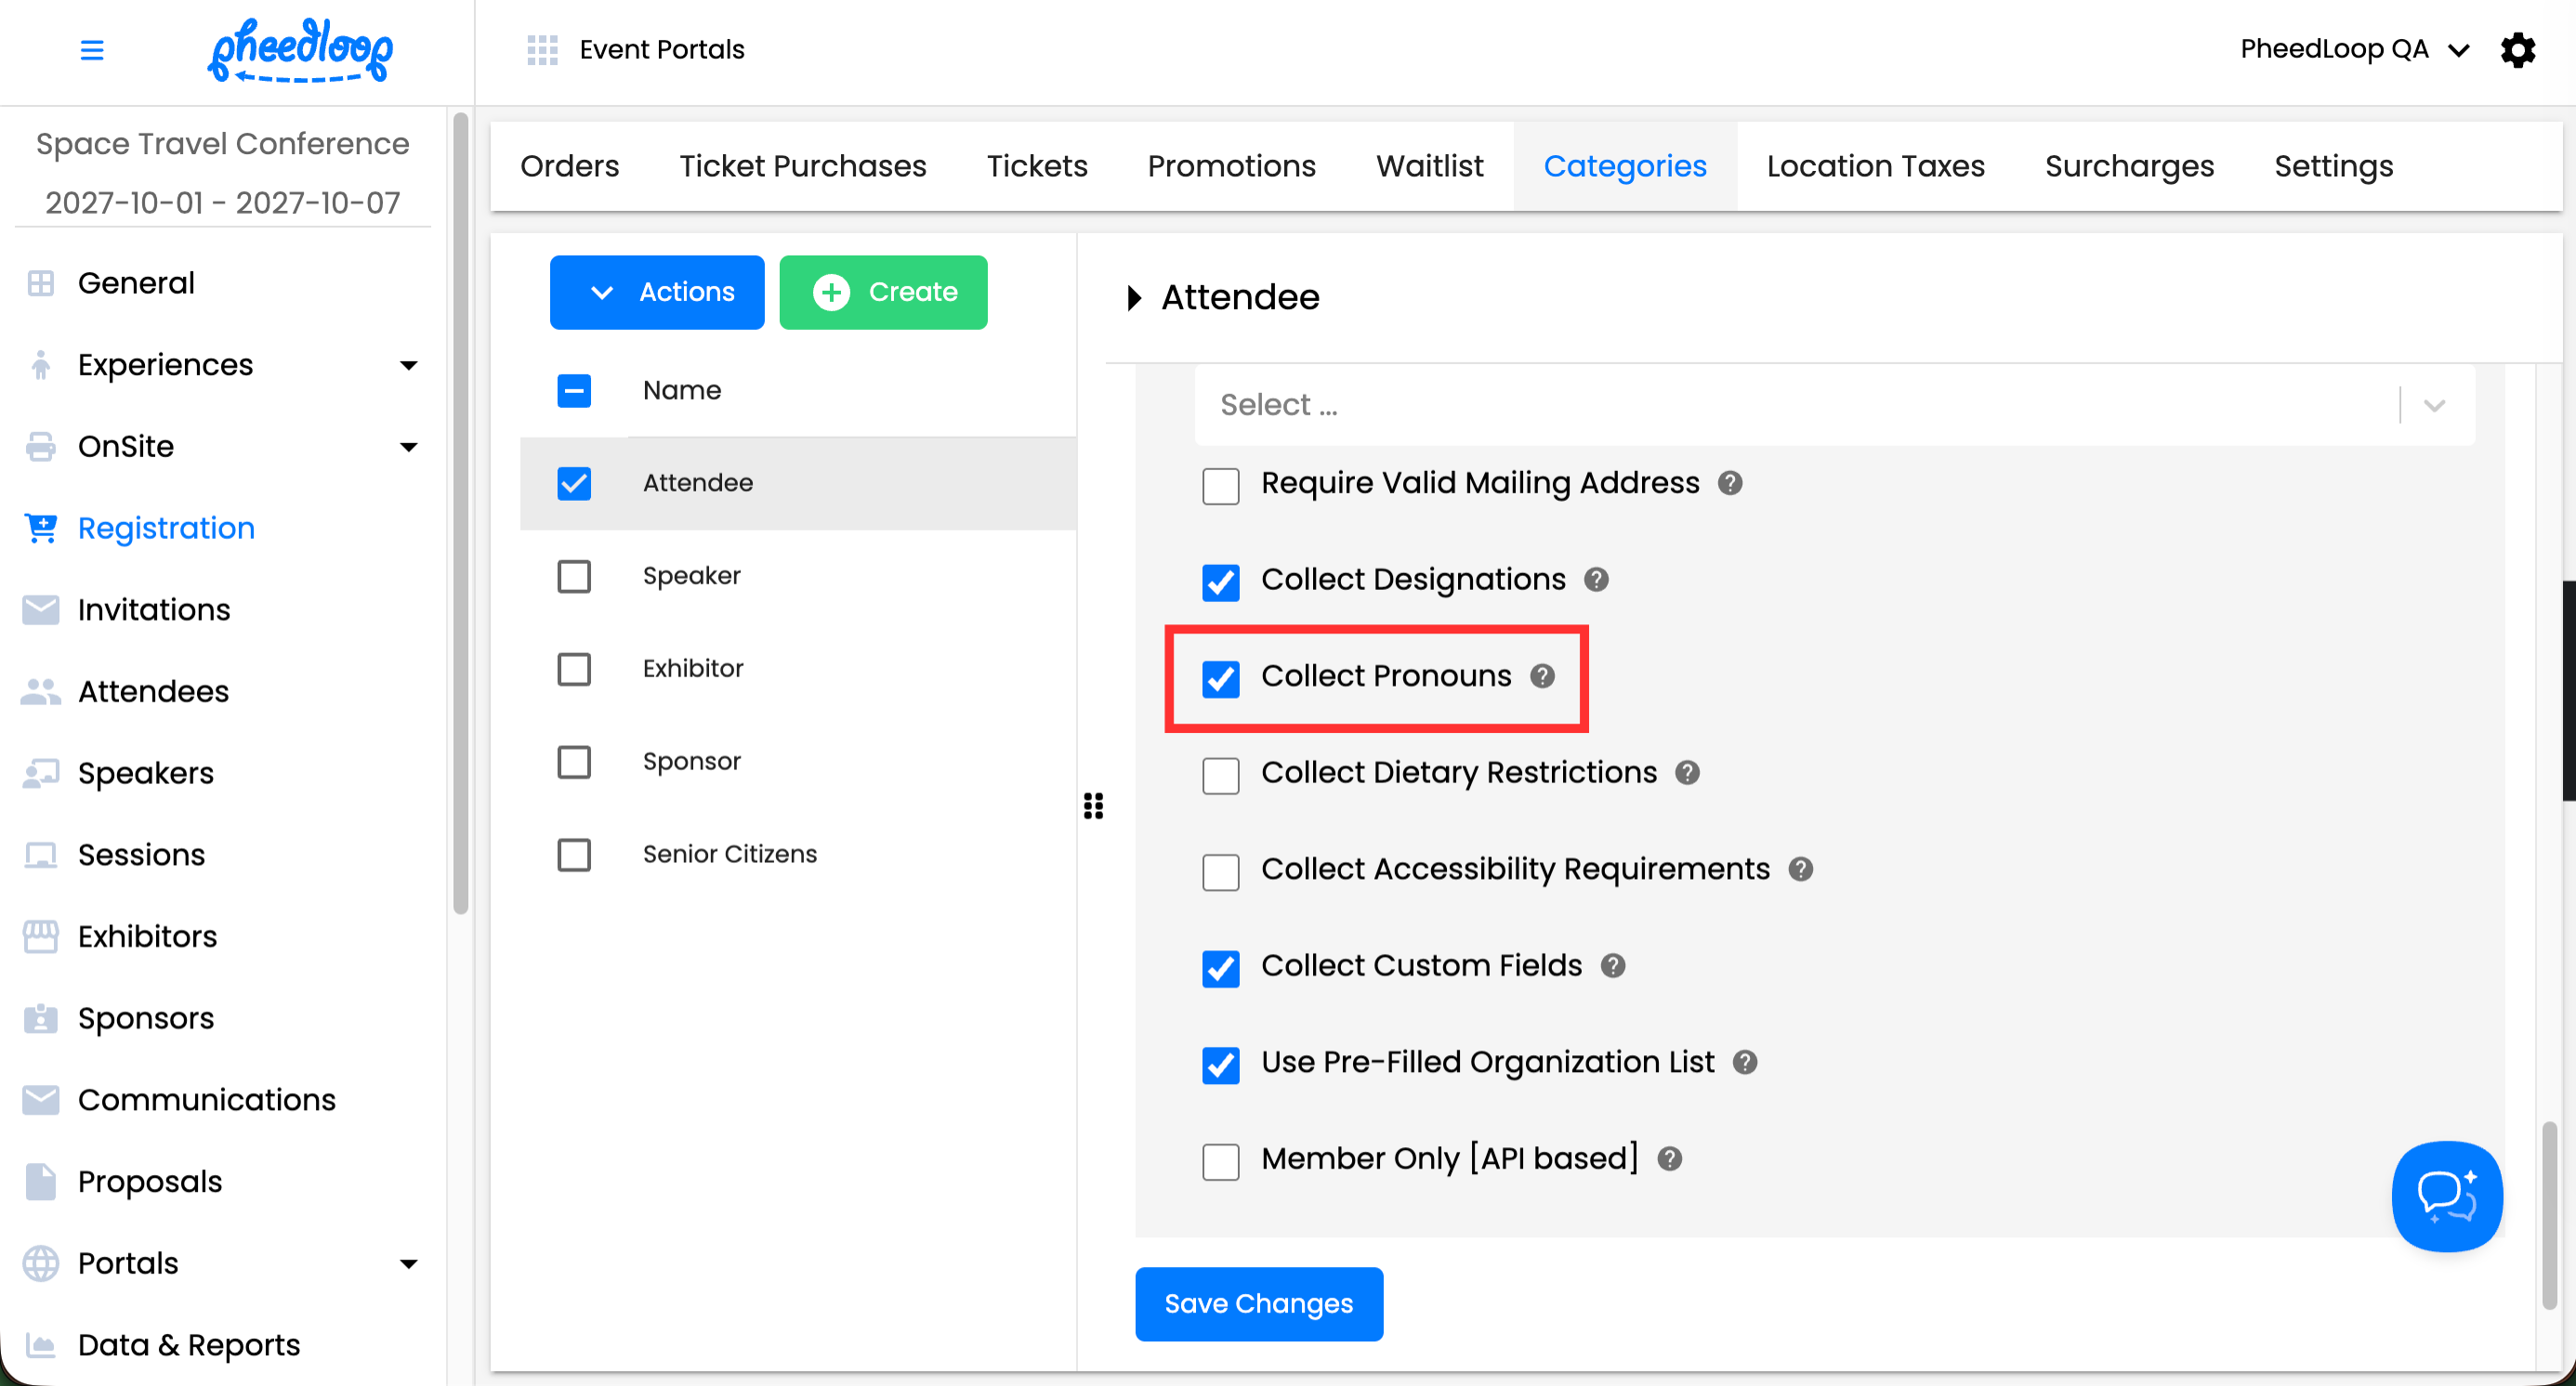Open the Event Portals grid icon
2576x1386 pixels.
point(542,49)
